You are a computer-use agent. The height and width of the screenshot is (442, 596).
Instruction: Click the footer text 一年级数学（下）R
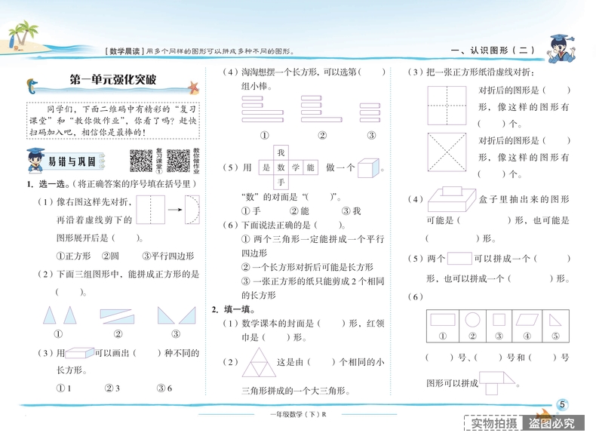click(298, 414)
